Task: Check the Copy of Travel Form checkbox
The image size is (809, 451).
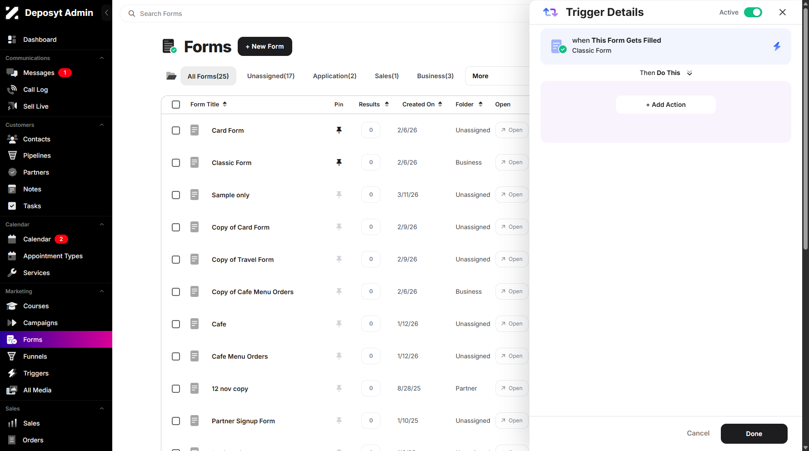Action: tap(176, 260)
